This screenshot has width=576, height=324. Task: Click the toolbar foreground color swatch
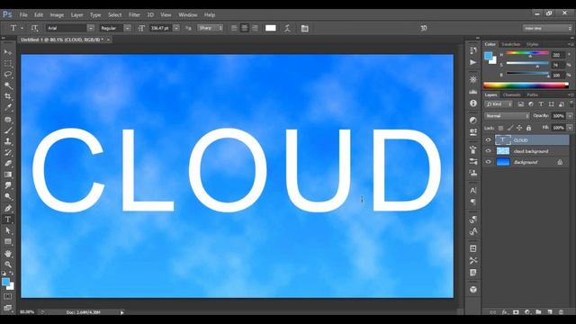(5, 282)
